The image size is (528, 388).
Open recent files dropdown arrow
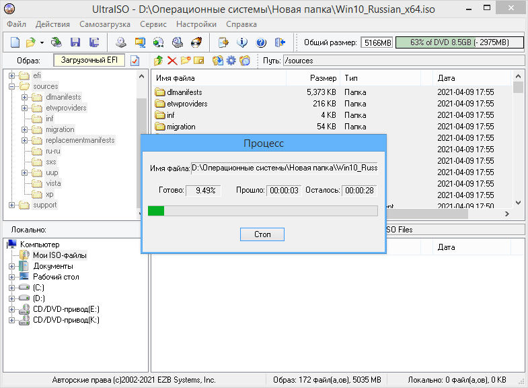coord(42,43)
